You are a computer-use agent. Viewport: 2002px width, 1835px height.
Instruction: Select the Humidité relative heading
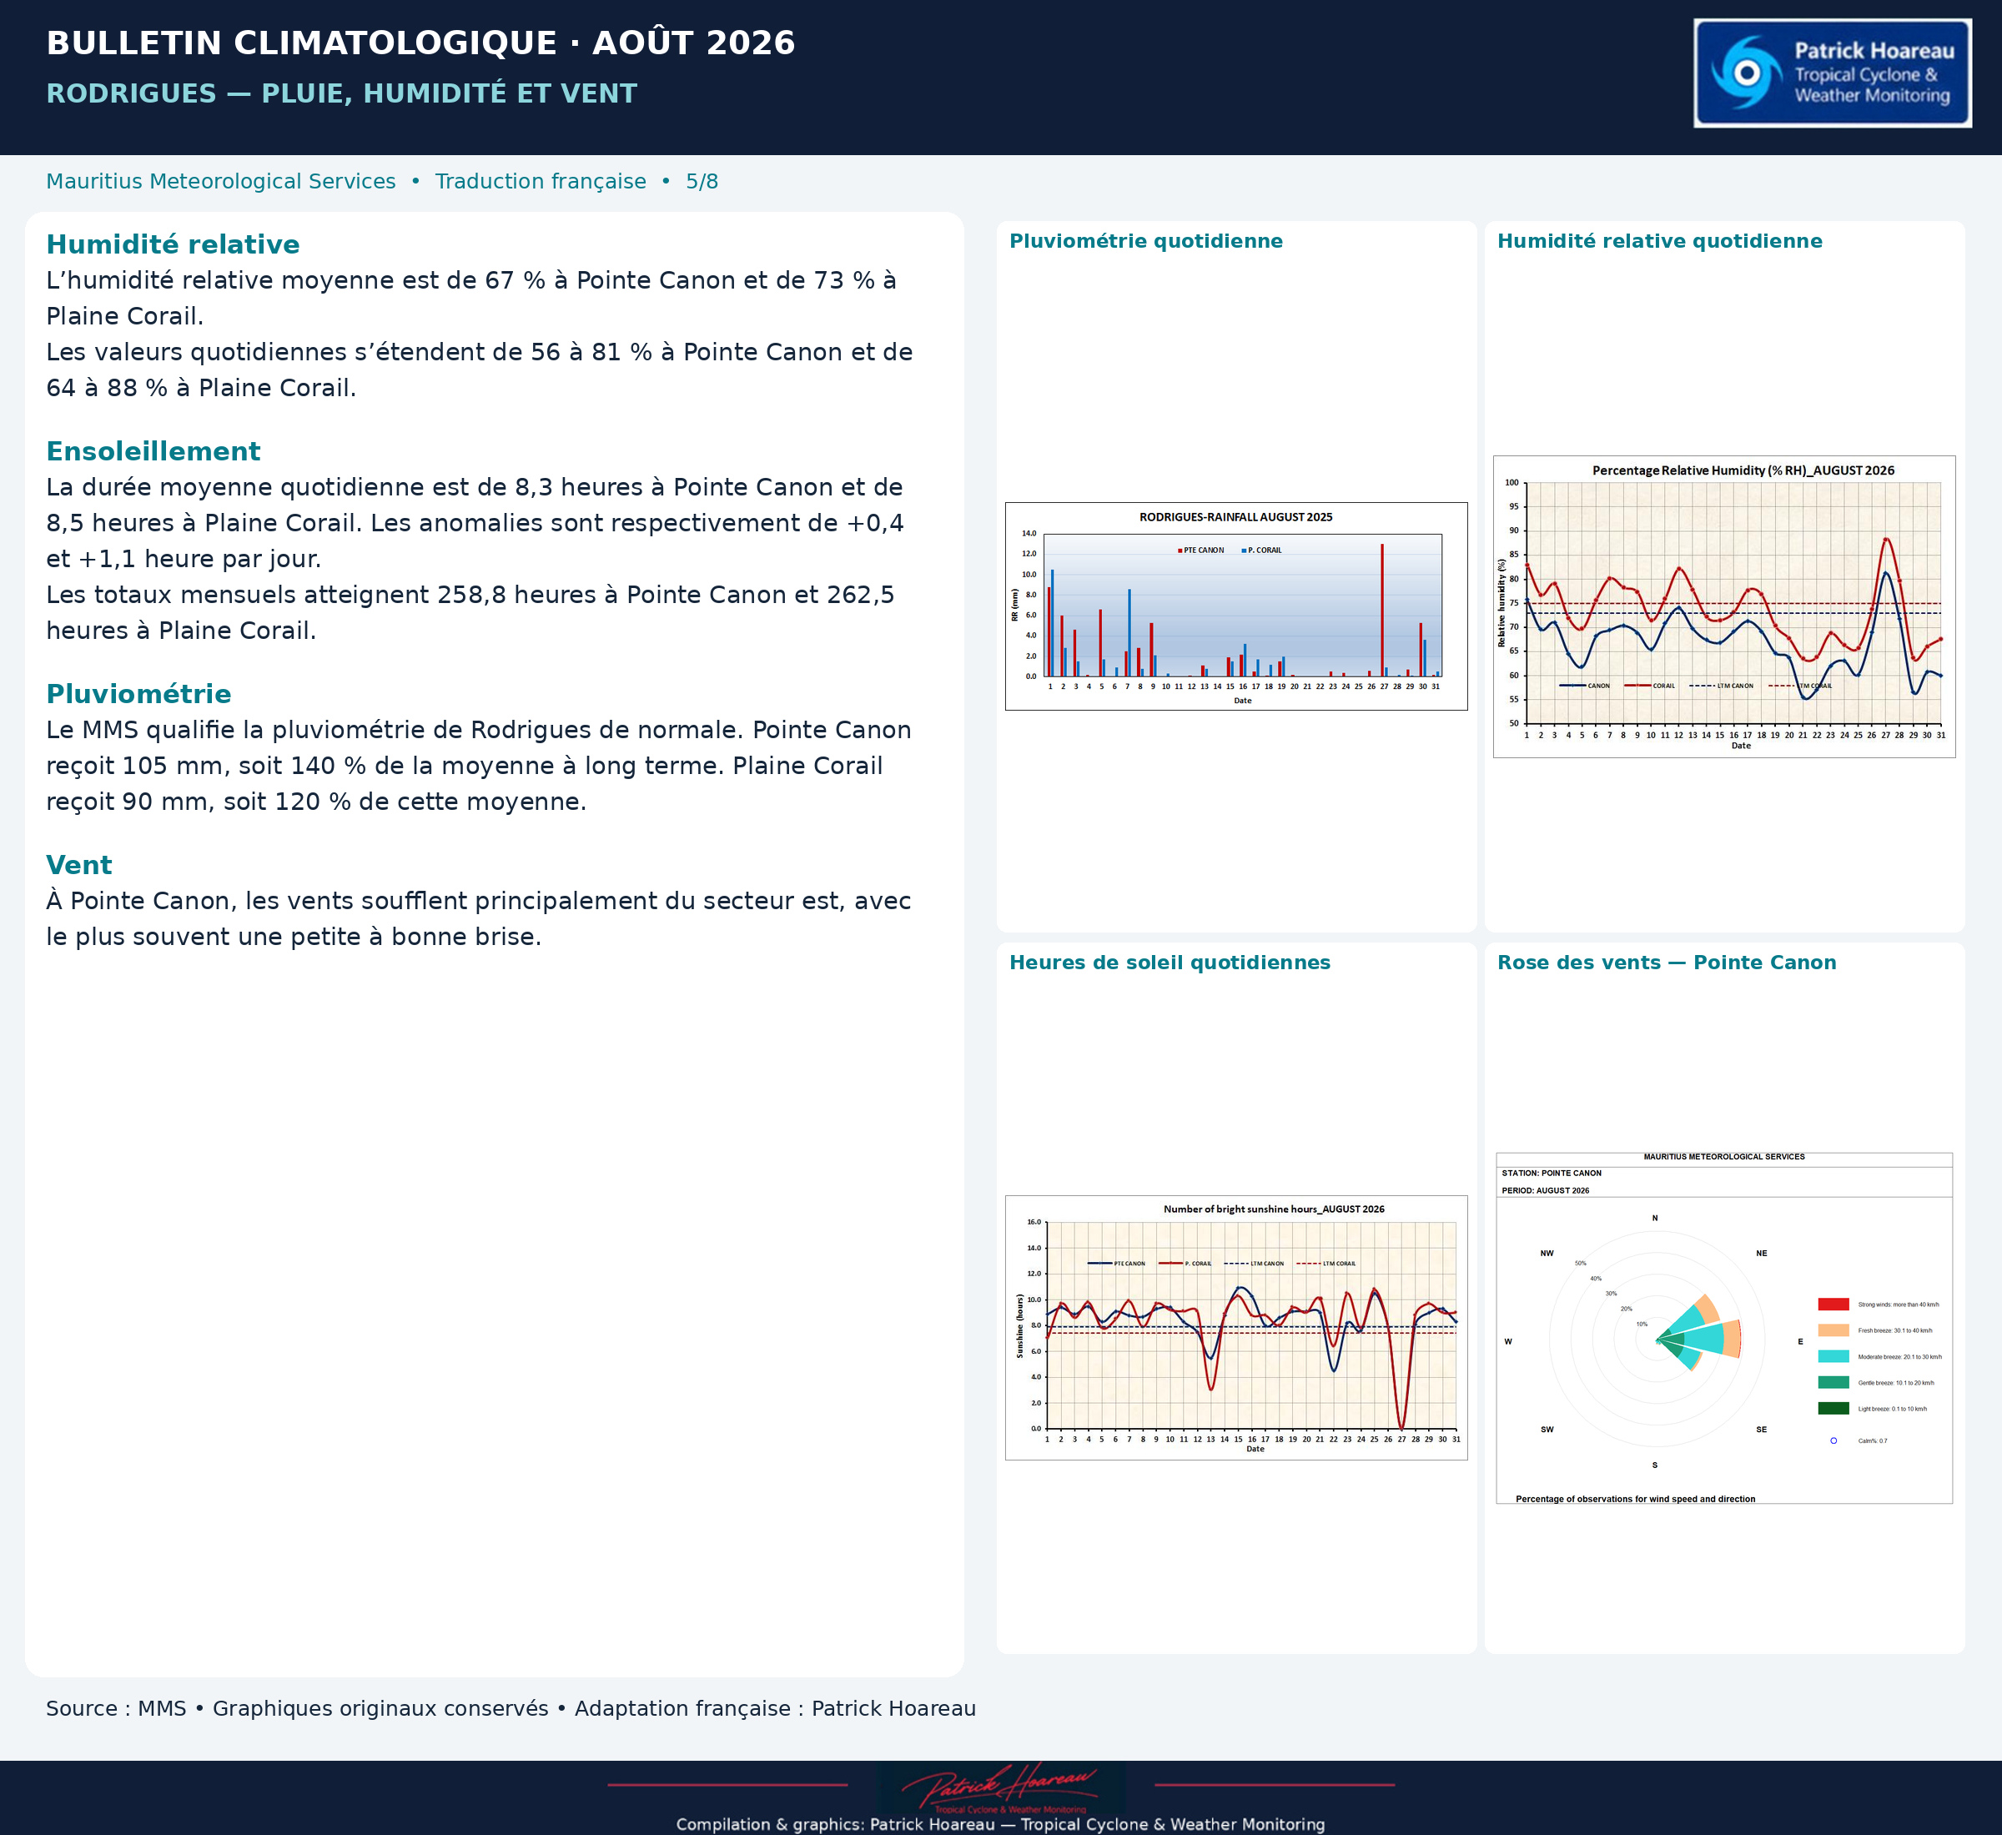coord(173,244)
